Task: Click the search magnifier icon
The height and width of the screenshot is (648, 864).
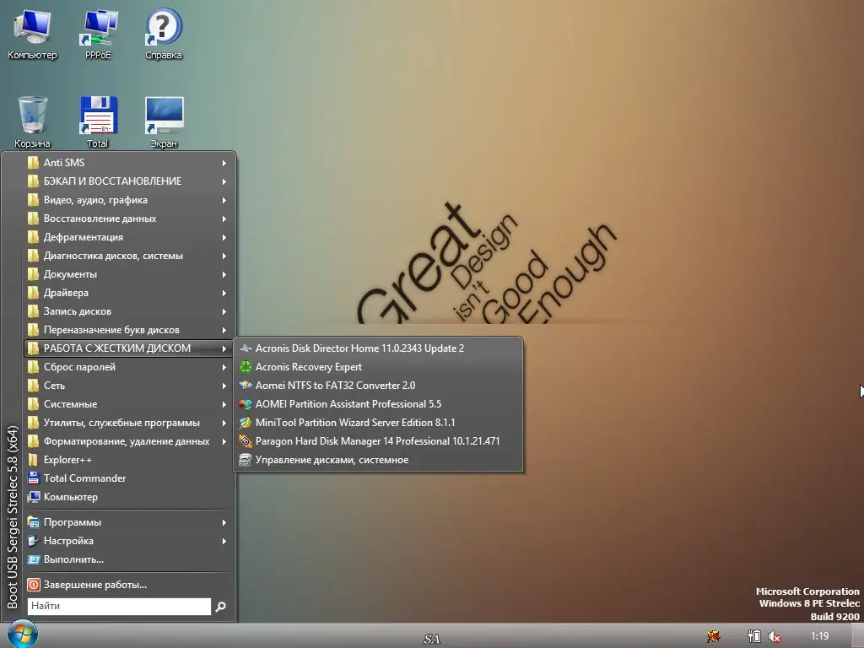Action: point(220,607)
